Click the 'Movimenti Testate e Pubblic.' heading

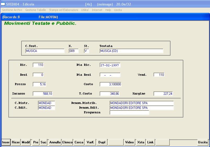[x=40, y=23]
